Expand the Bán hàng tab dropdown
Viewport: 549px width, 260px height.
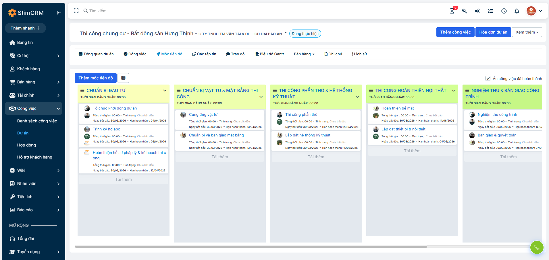pos(304,54)
